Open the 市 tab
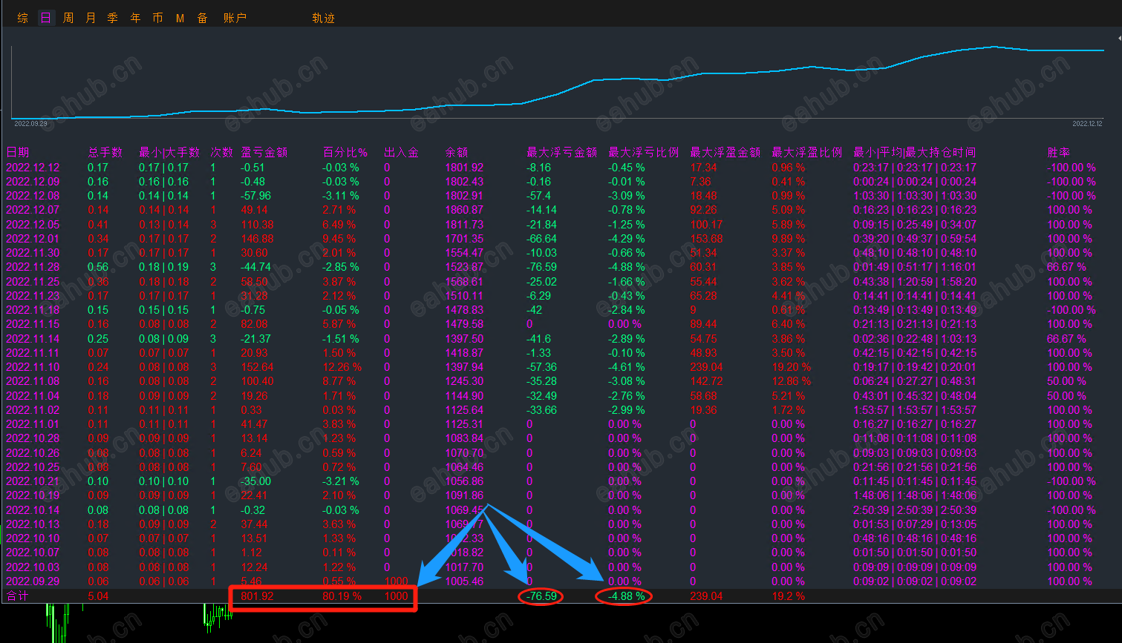The width and height of the screenshot is (1122, 643). 157,18
